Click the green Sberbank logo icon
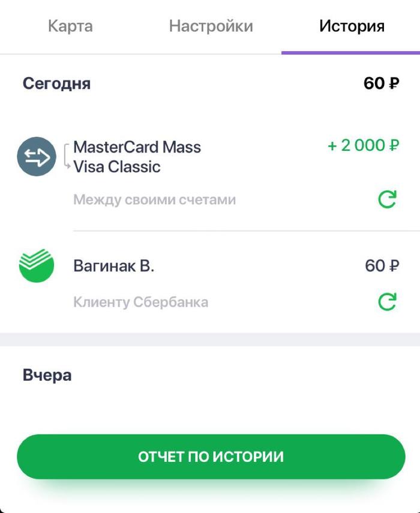420x513 pixels. (37, 266)
